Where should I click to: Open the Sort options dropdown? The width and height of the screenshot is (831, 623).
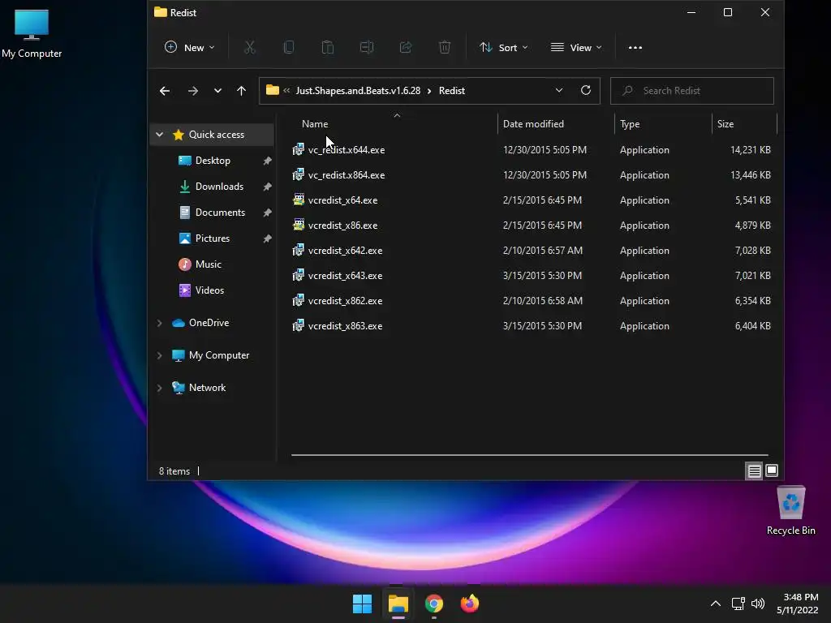503,48
